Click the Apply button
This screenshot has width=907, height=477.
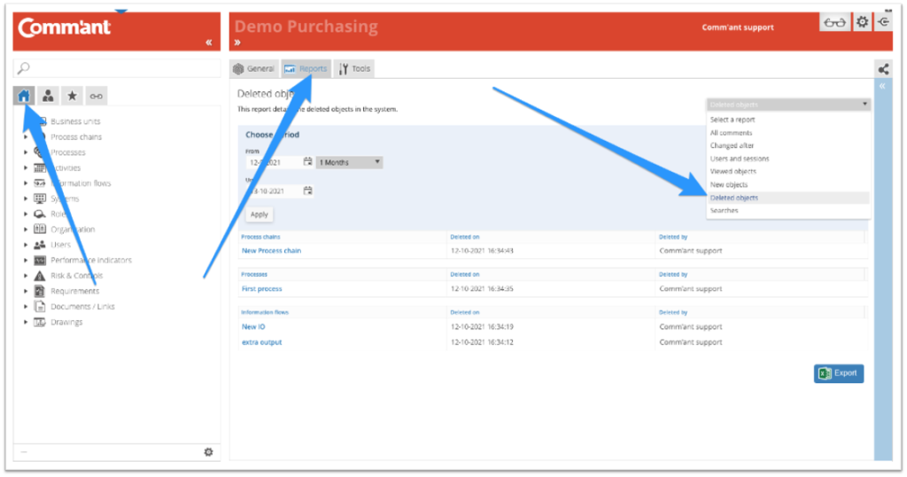click(259, 214)
